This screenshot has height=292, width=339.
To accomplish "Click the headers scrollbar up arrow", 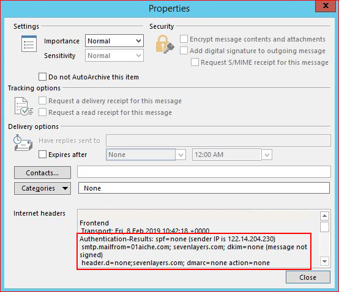I will click(324, 216).
